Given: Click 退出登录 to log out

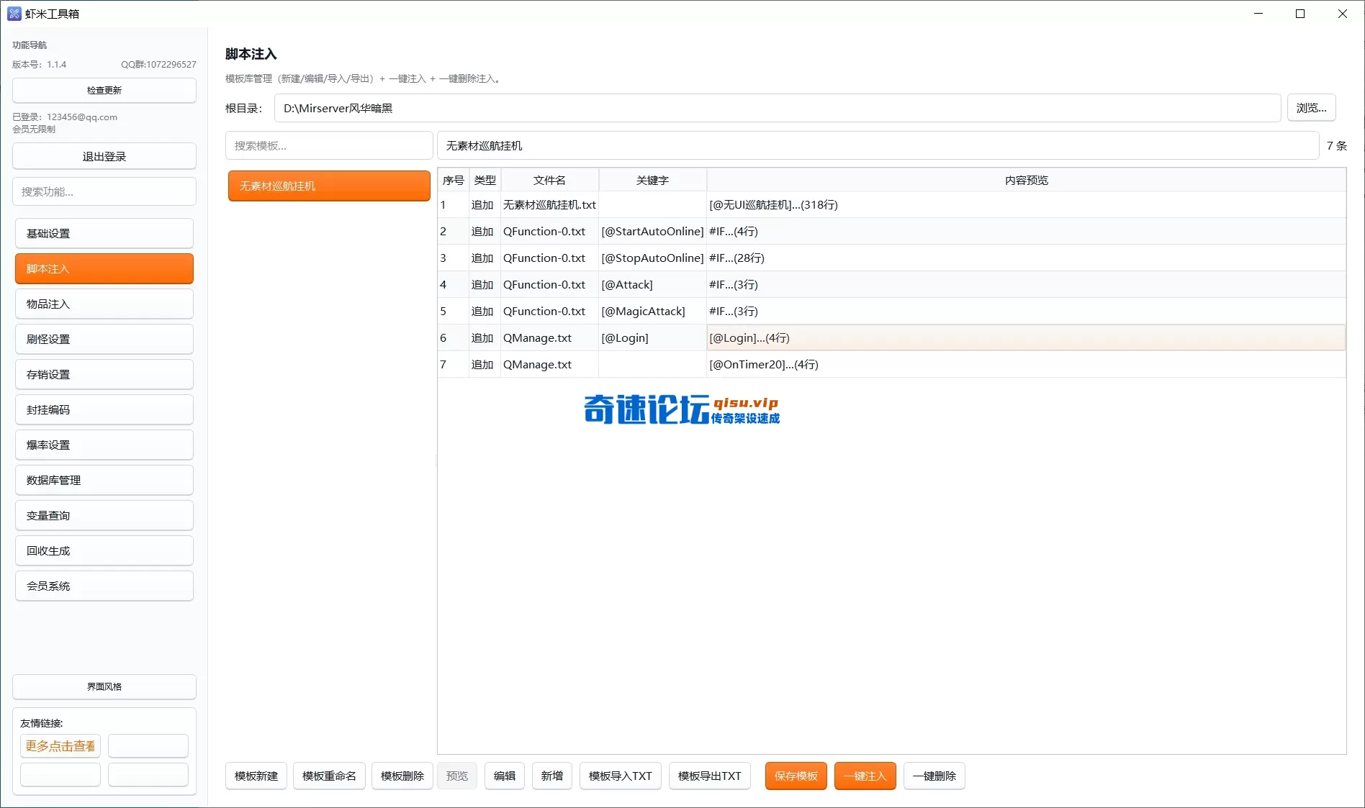Looking at the screenshot, I should pyautogui.click(x=104, y=155).
